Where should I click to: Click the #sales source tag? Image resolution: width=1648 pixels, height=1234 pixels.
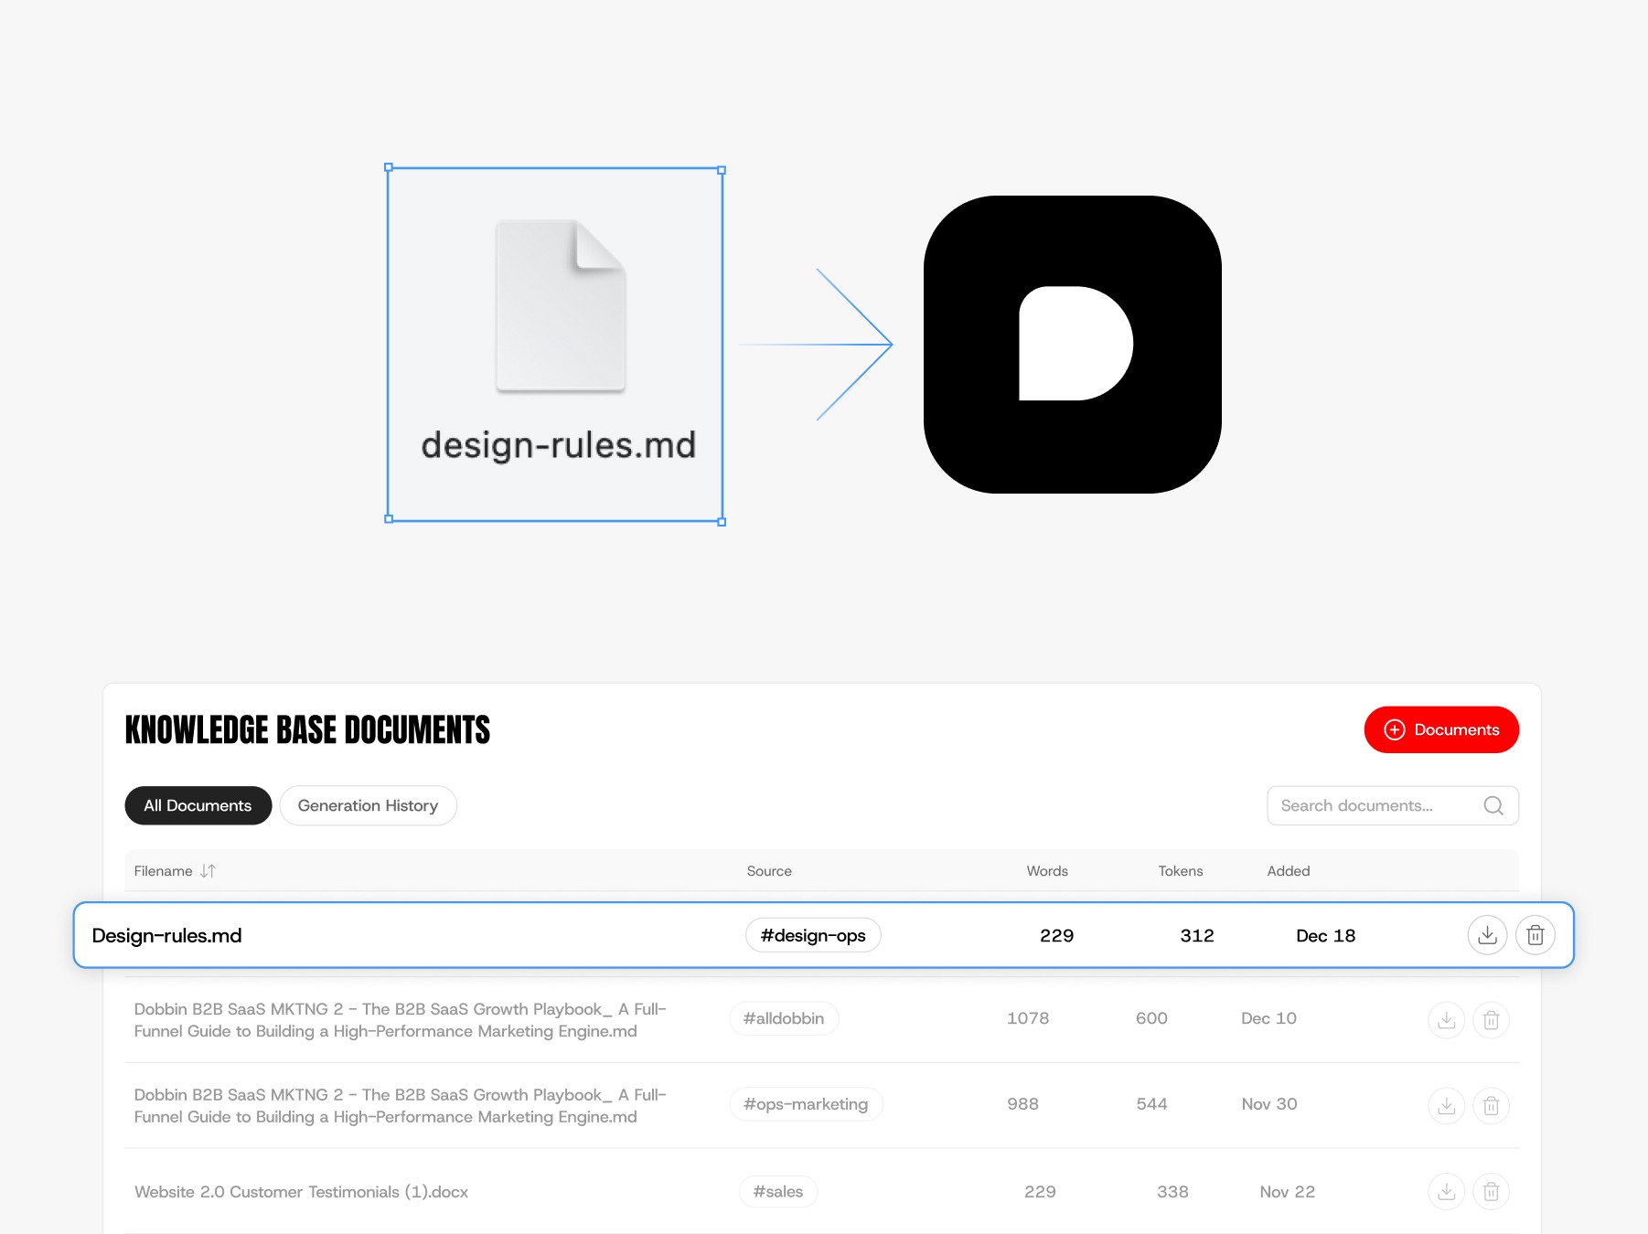pyautogui.click(x=778, y=1191)
